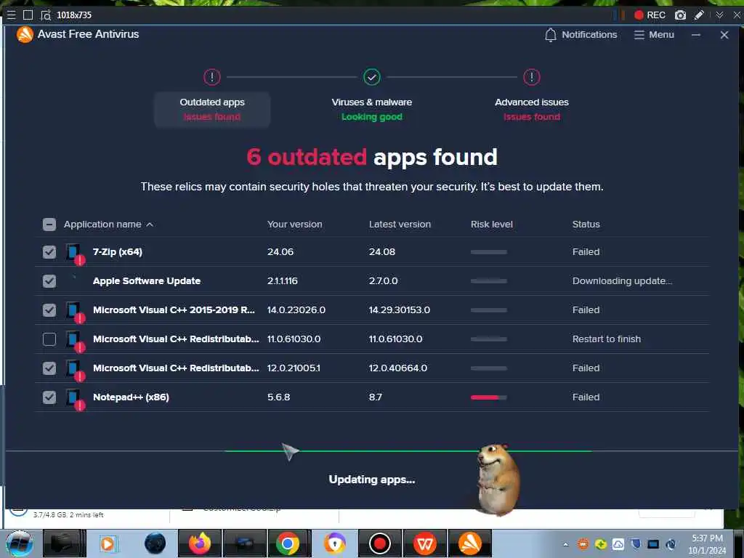Viewport: 744px width, 558px height.
Task: Collapse recorder toolbar with double chevron
Action: (719, 15)
